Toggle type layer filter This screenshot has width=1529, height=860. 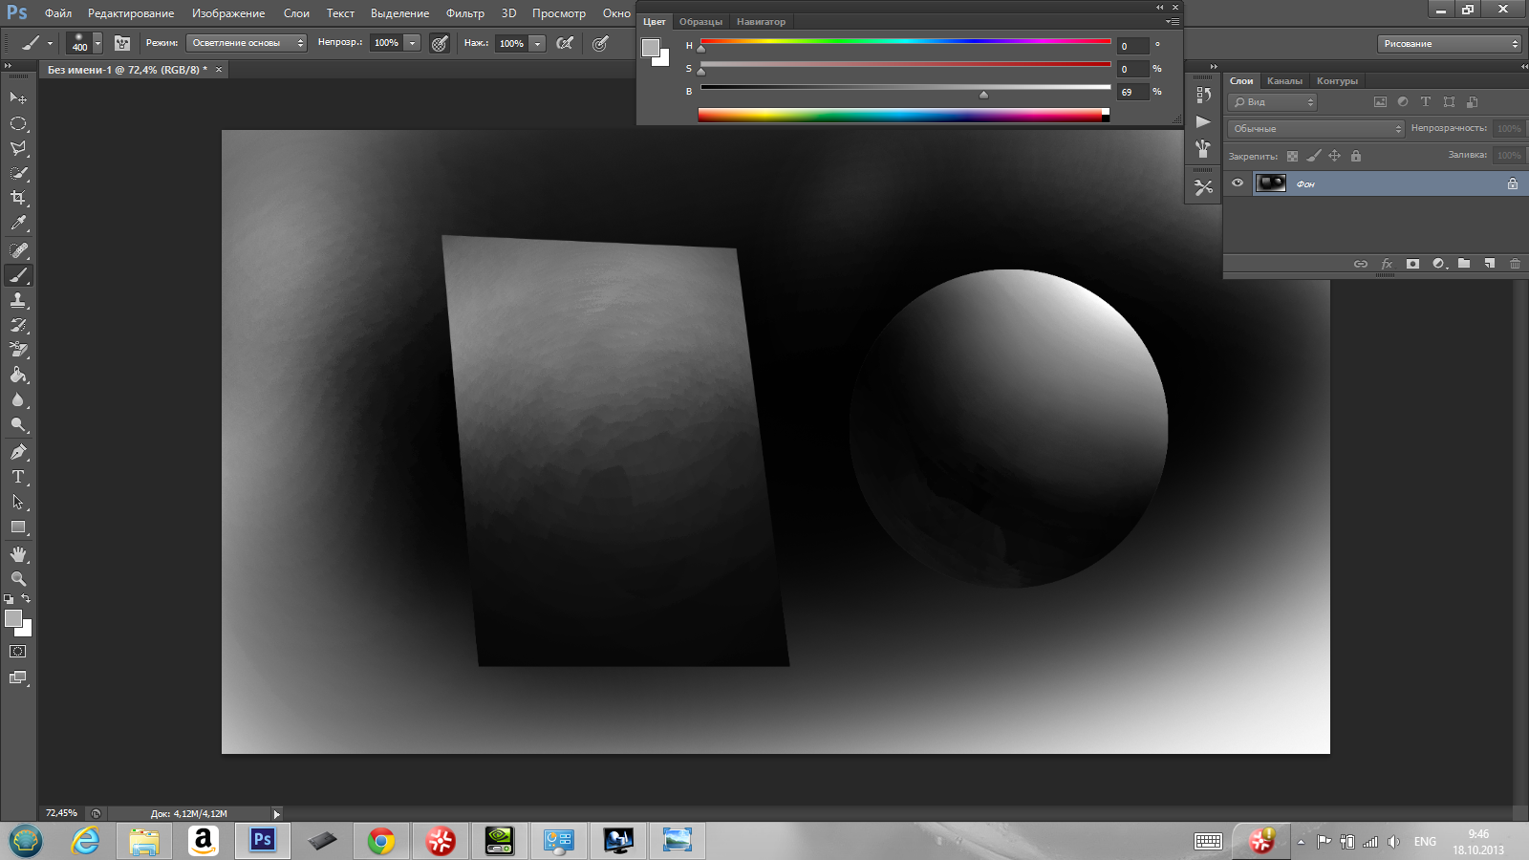(1426, 102)
